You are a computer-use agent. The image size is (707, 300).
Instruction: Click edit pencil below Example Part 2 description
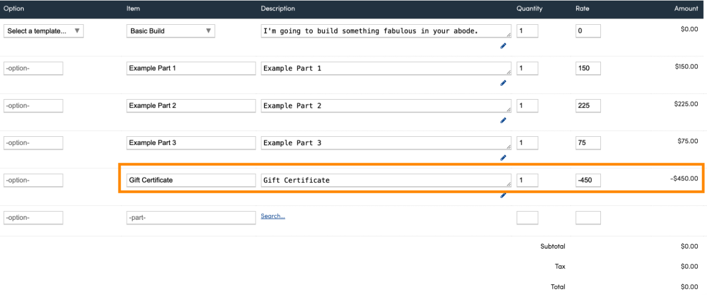click(503, 121)
